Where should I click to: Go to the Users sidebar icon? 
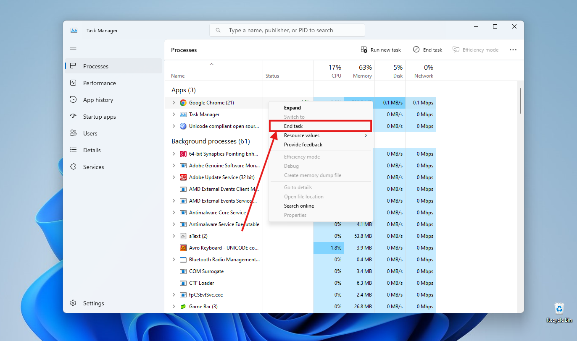tap(73, 133)
